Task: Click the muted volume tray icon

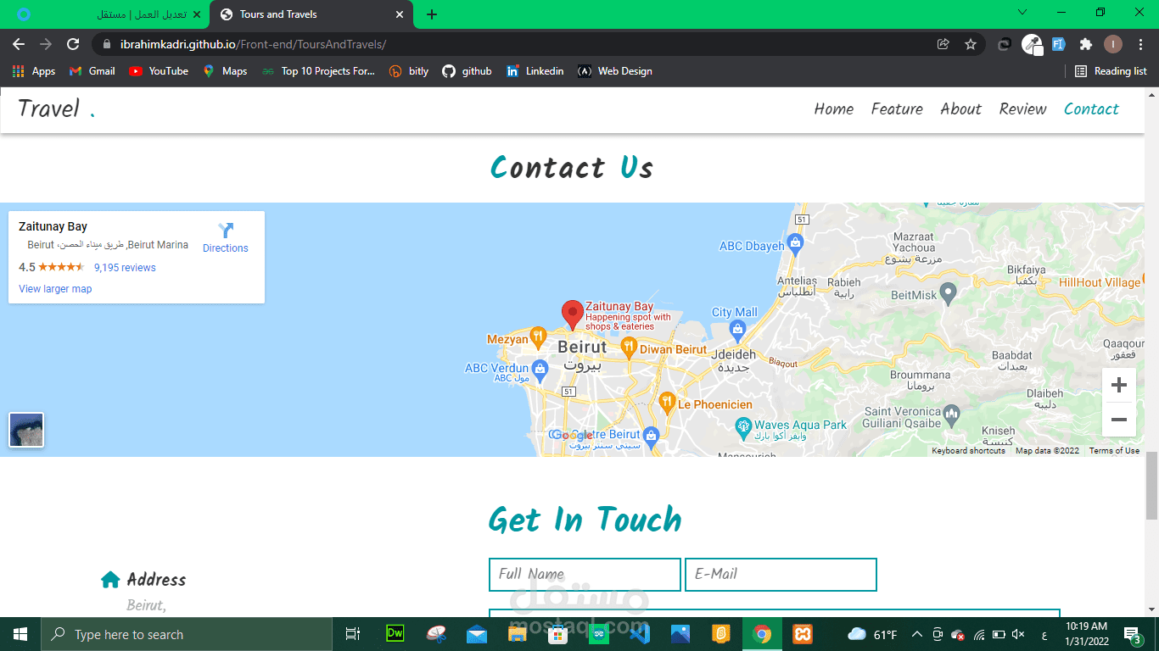Action: pyautogui.click(x=1020, y=634)
